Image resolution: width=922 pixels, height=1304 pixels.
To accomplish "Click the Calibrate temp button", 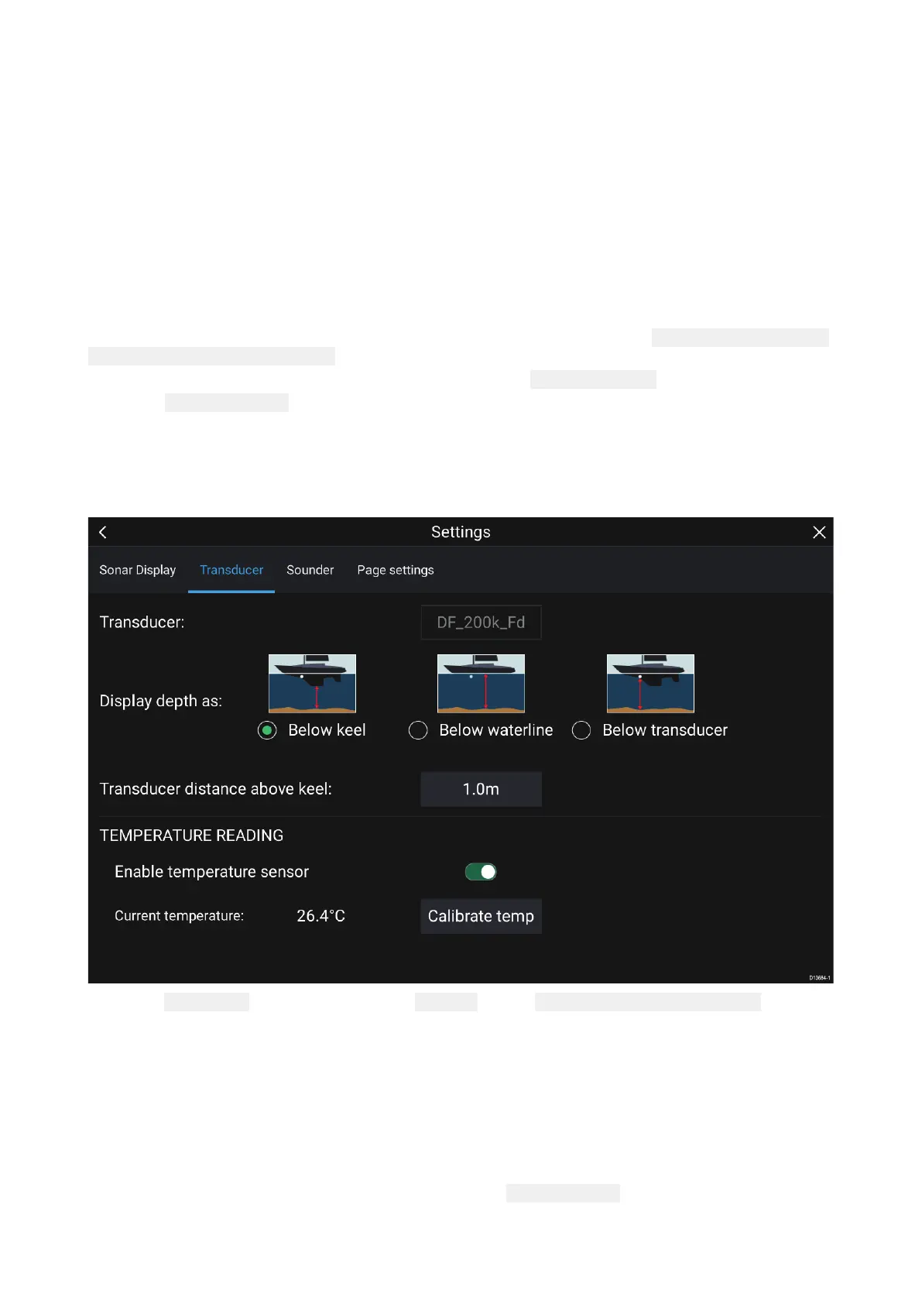I will [481, 916].
